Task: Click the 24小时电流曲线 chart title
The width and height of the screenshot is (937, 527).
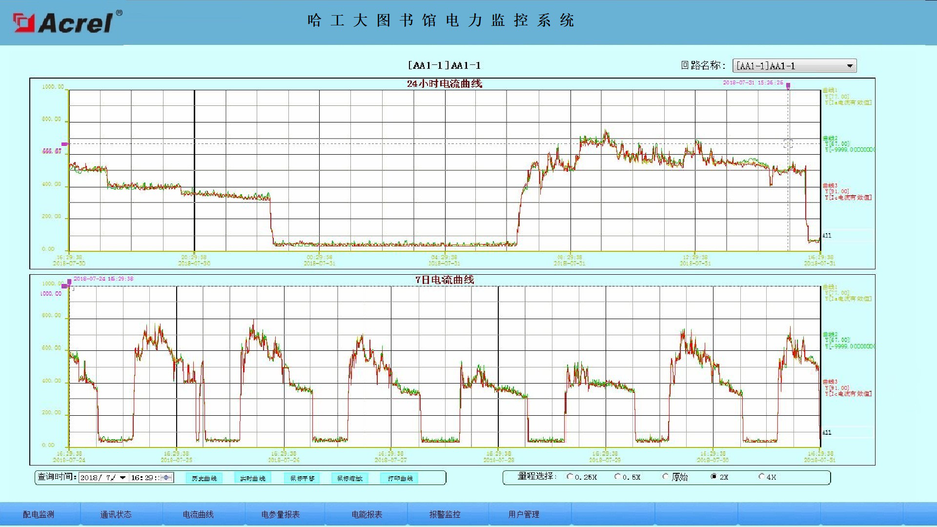Action: point(445,83)
